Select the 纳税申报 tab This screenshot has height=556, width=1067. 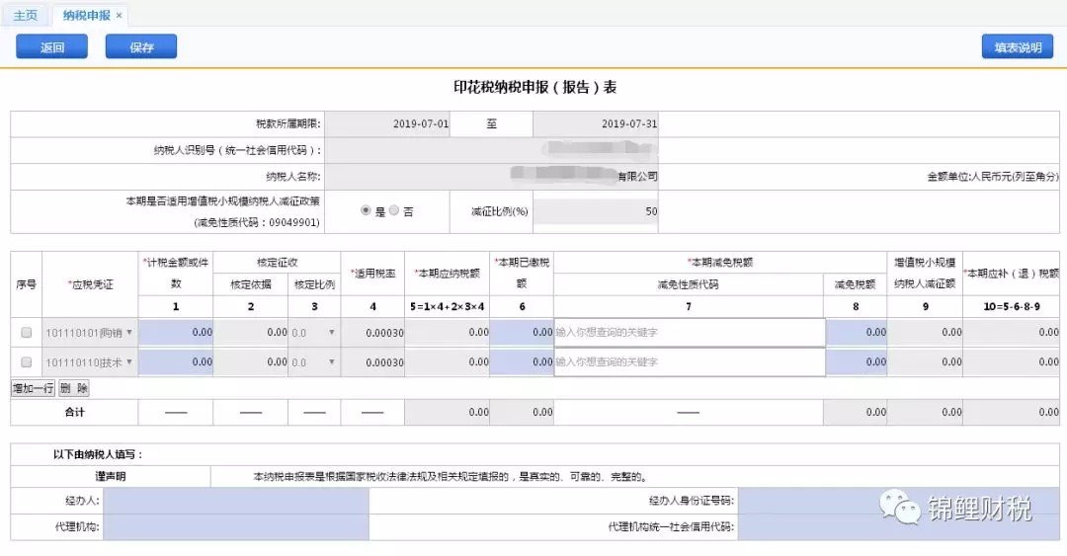click(86, 15)
